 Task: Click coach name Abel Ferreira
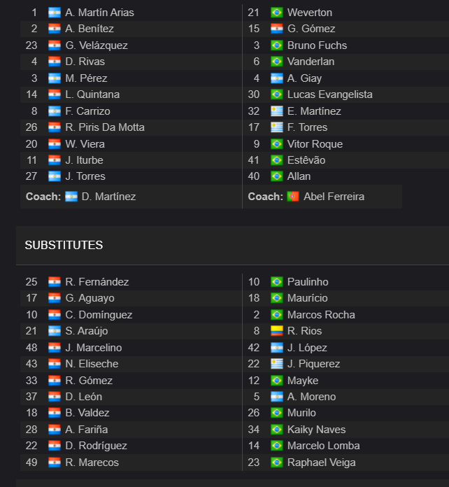coord(334,197)
